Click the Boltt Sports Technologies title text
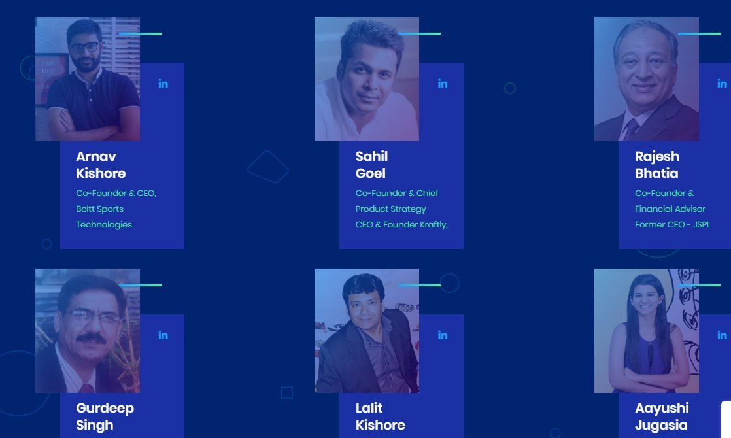The image size is (731, 438). tap(104, 216)
